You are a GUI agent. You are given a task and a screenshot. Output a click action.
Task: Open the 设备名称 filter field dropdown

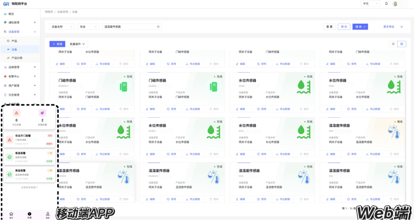[62, 27]
